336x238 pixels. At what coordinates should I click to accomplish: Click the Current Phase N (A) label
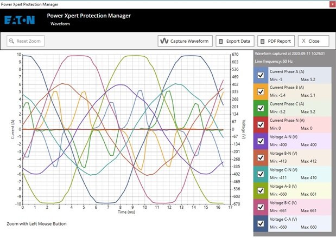point(287,120)
